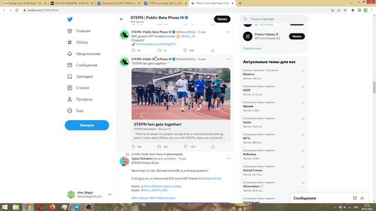Open the runners photo on track

point(181,94)
